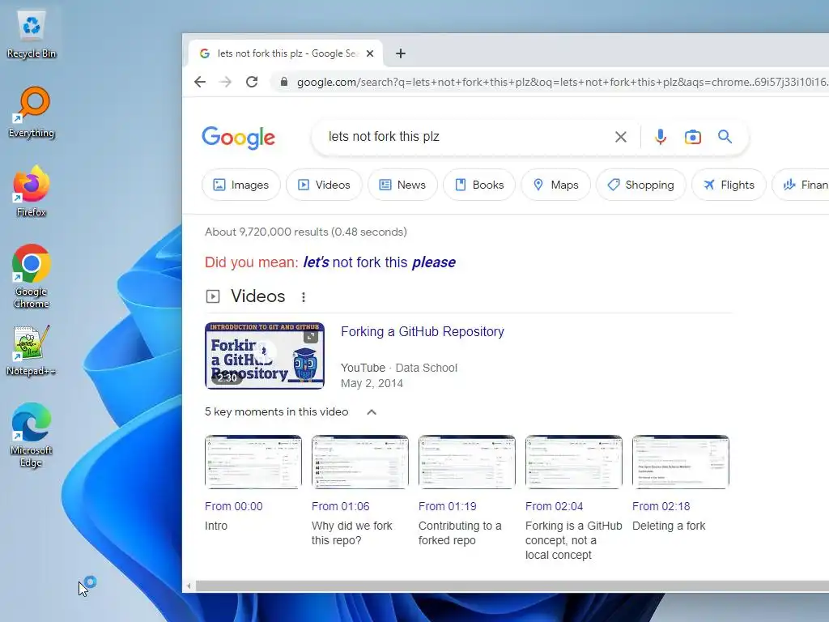The height and width of the screenshot is (622, 829).
Task: Clear the search box with X
Action: click(x=621, y=137)
